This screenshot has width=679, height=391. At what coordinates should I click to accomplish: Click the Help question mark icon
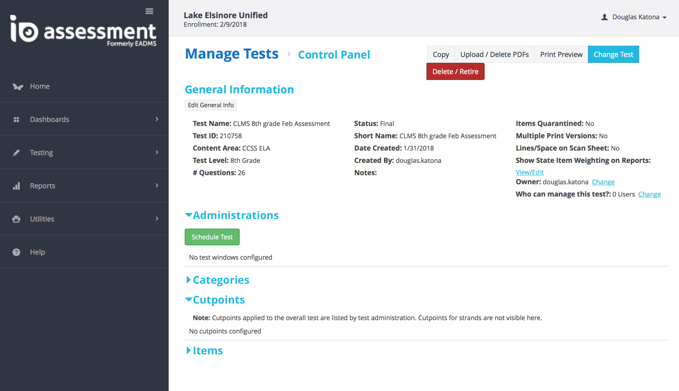[x=16, y=252]
